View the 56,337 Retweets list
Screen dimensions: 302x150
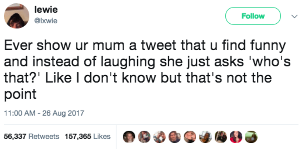click(31, 136)
